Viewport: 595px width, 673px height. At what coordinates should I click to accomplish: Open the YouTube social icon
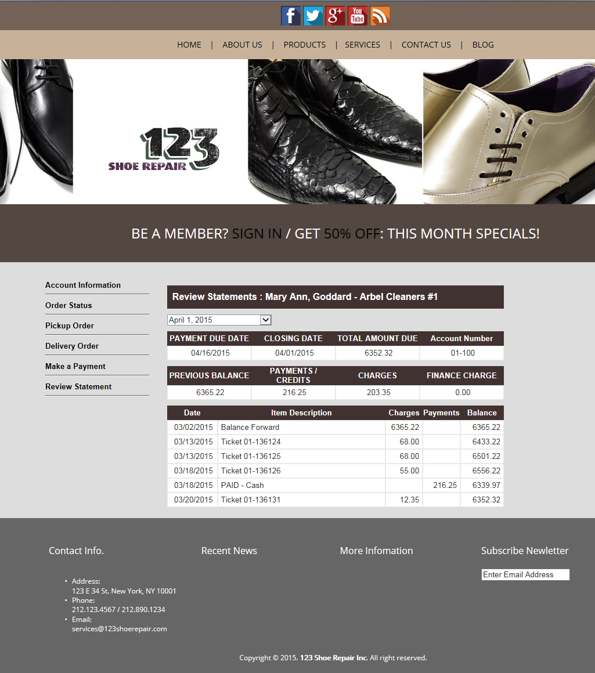(358, 16)
